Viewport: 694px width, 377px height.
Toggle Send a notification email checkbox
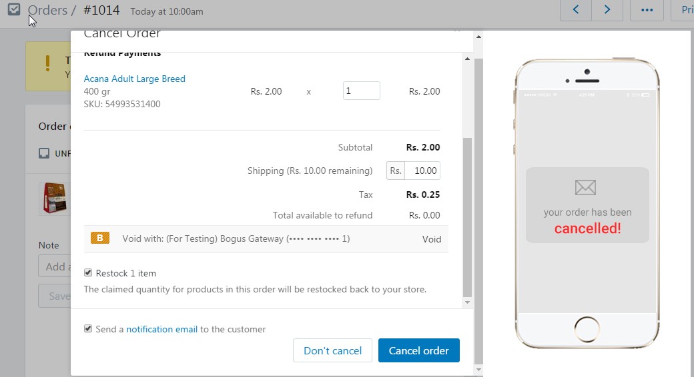[88, 329]
